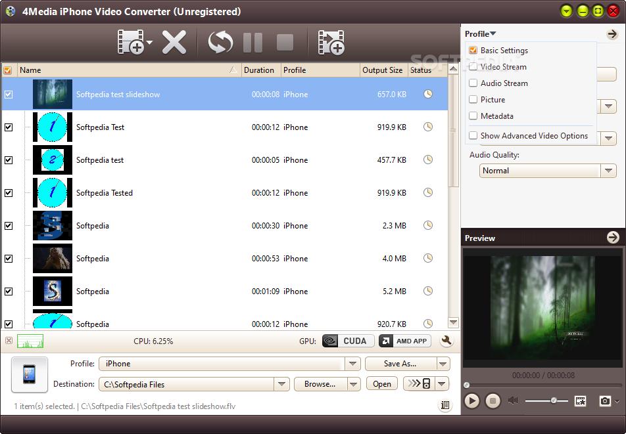This screenshot has height=434, width=626.
Task: Enable the Audio Stream checkbox
Action: tap(473, 83)
